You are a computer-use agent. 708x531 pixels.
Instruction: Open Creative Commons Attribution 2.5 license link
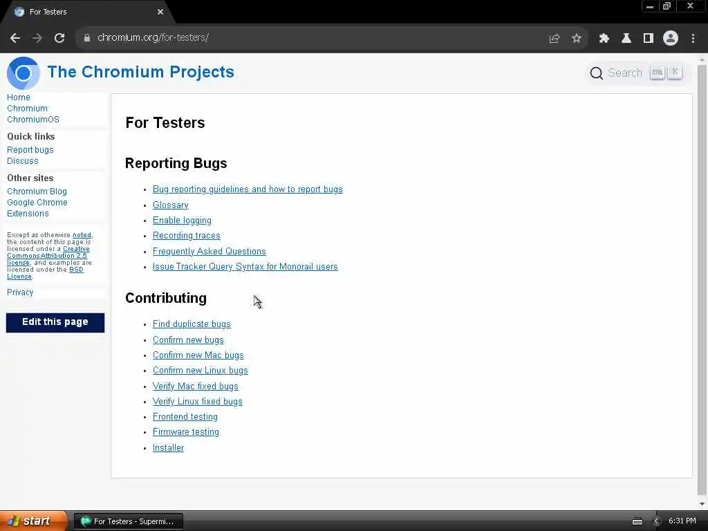(48, 256)
